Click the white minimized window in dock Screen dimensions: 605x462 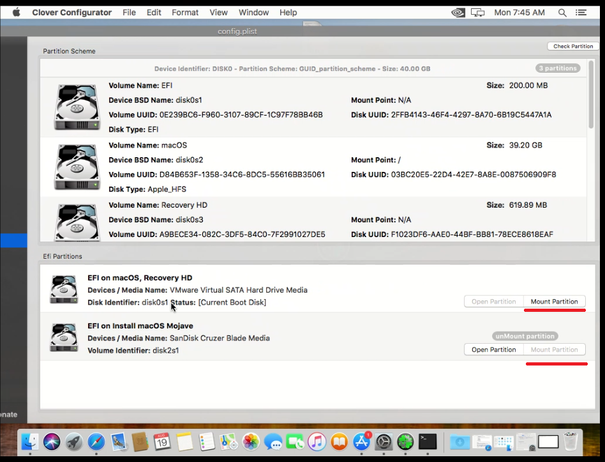pos(548,442)
